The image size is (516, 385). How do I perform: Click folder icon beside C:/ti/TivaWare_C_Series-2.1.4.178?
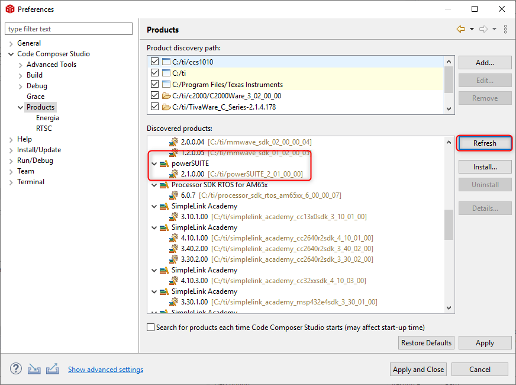166,107
